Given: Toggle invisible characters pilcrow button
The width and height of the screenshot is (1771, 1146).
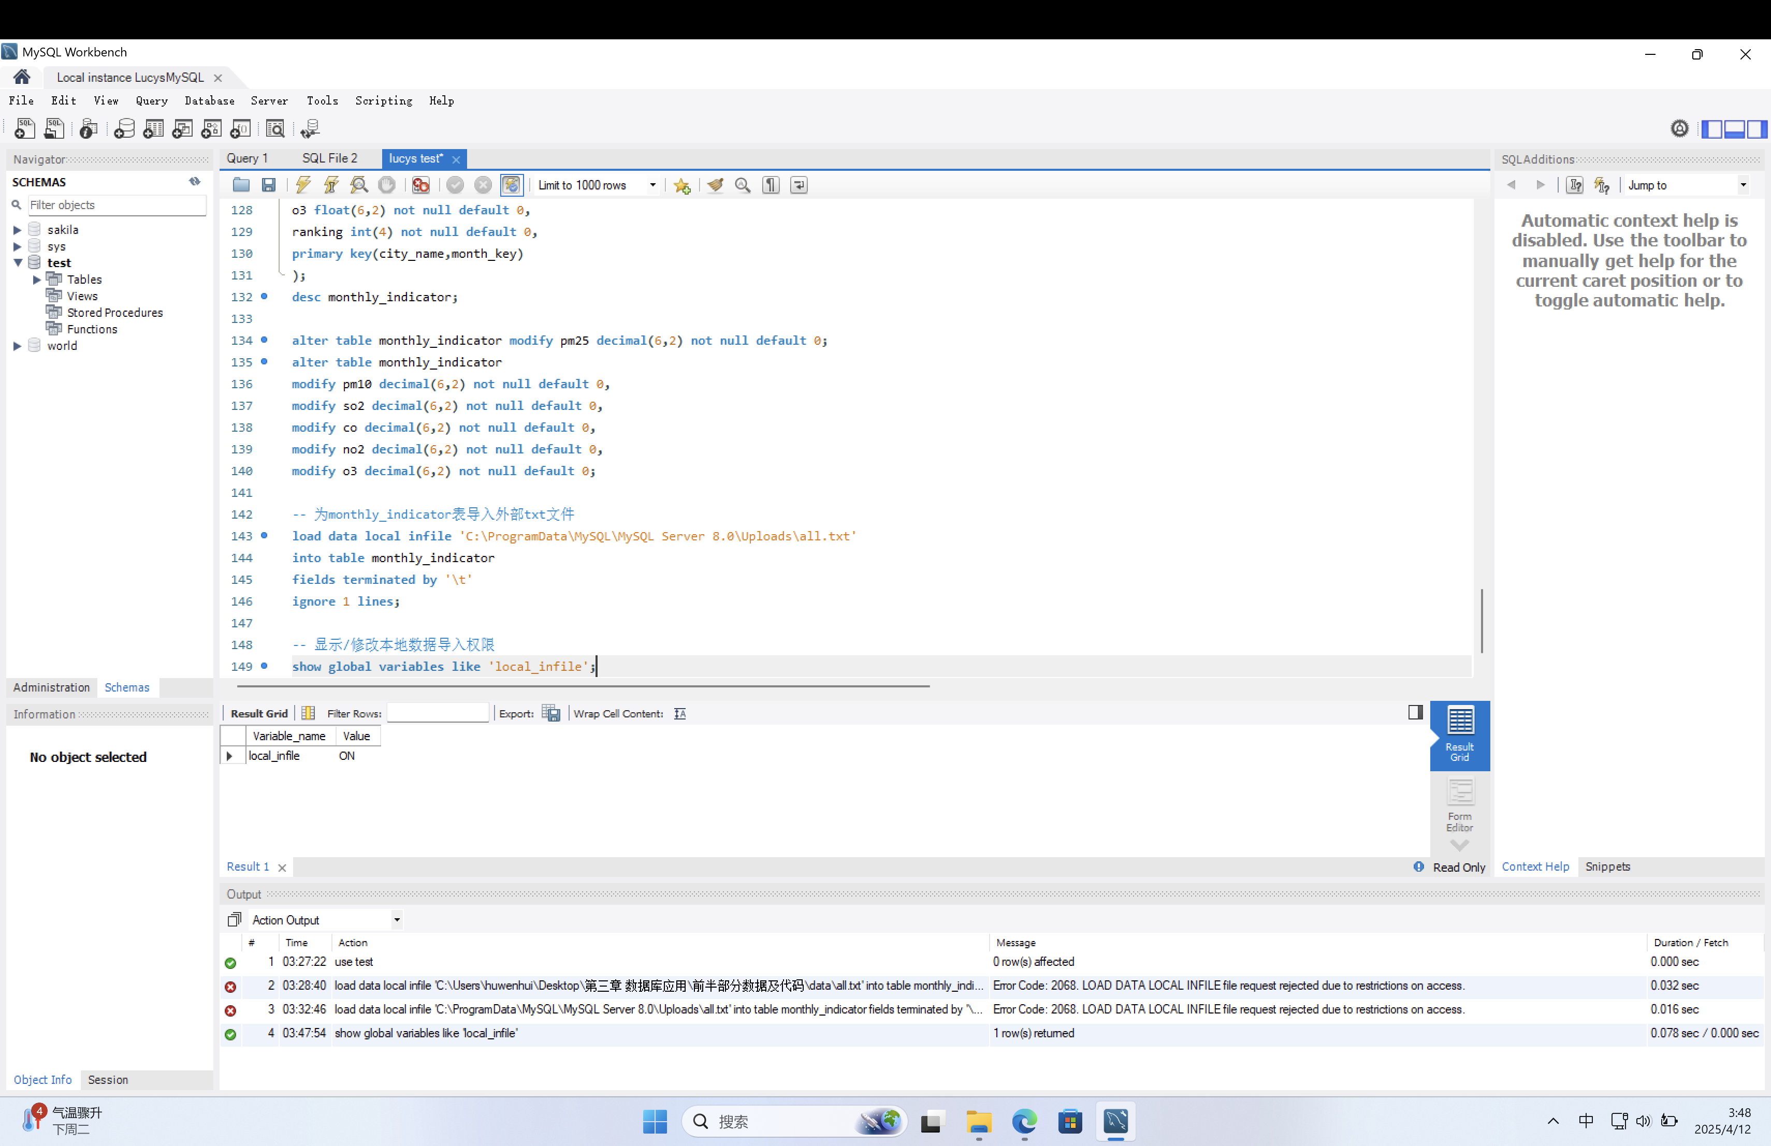Looking at the screenshot, I should [771, 185].
